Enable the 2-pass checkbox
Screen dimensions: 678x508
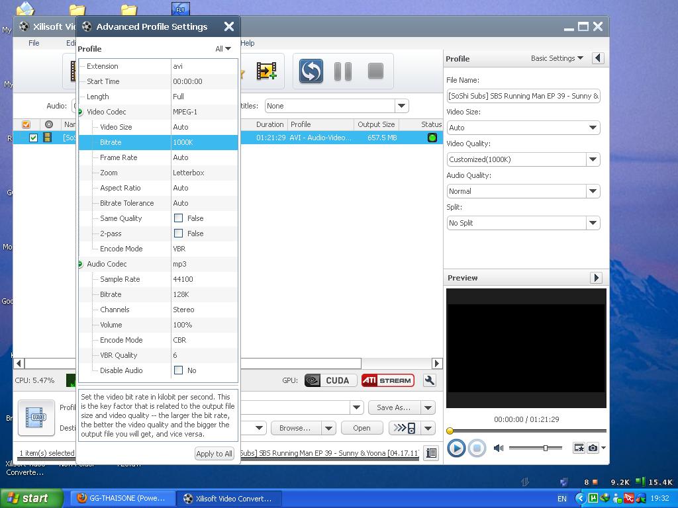point(178,233)
